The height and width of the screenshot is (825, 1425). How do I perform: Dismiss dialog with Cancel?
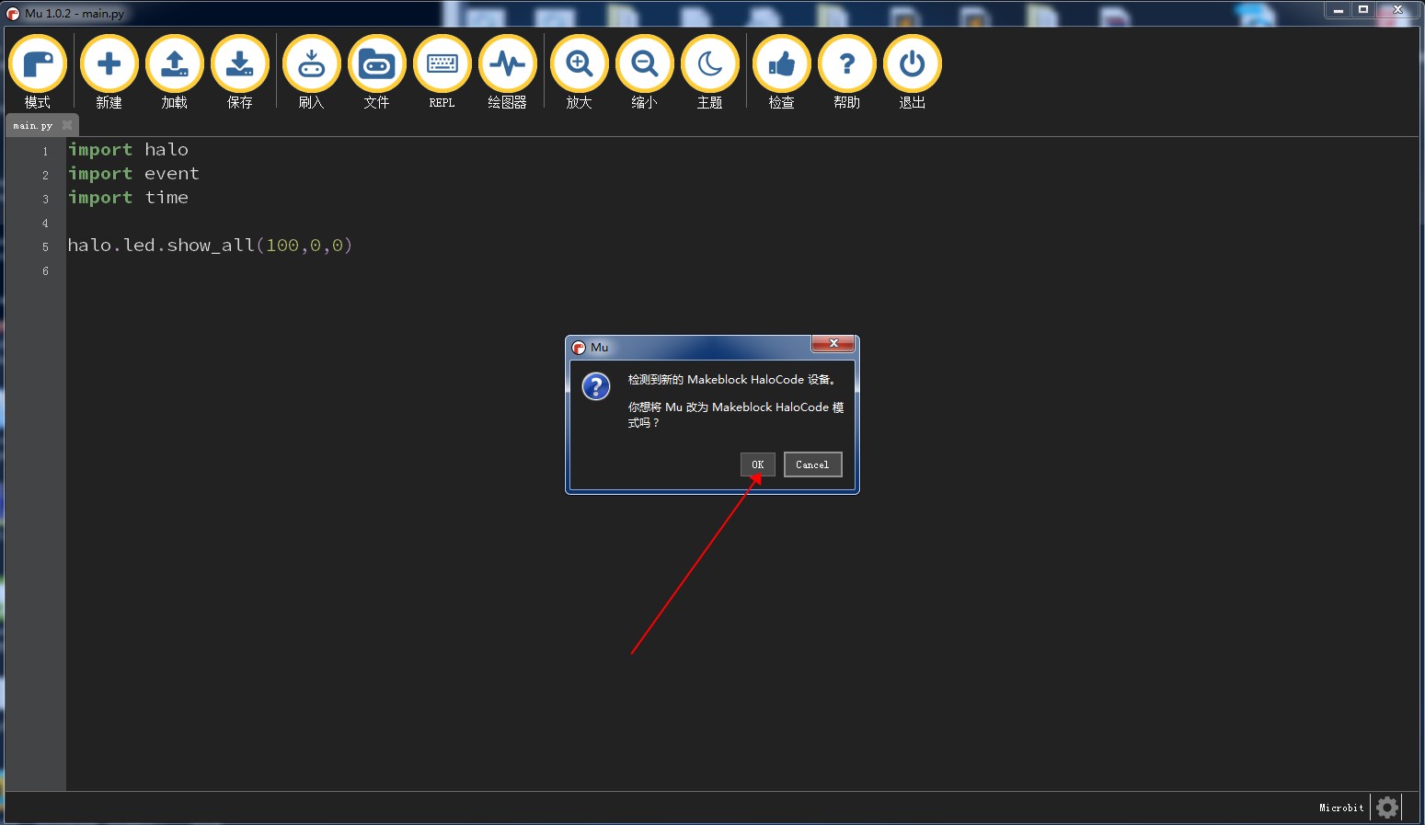pos(812,464)
